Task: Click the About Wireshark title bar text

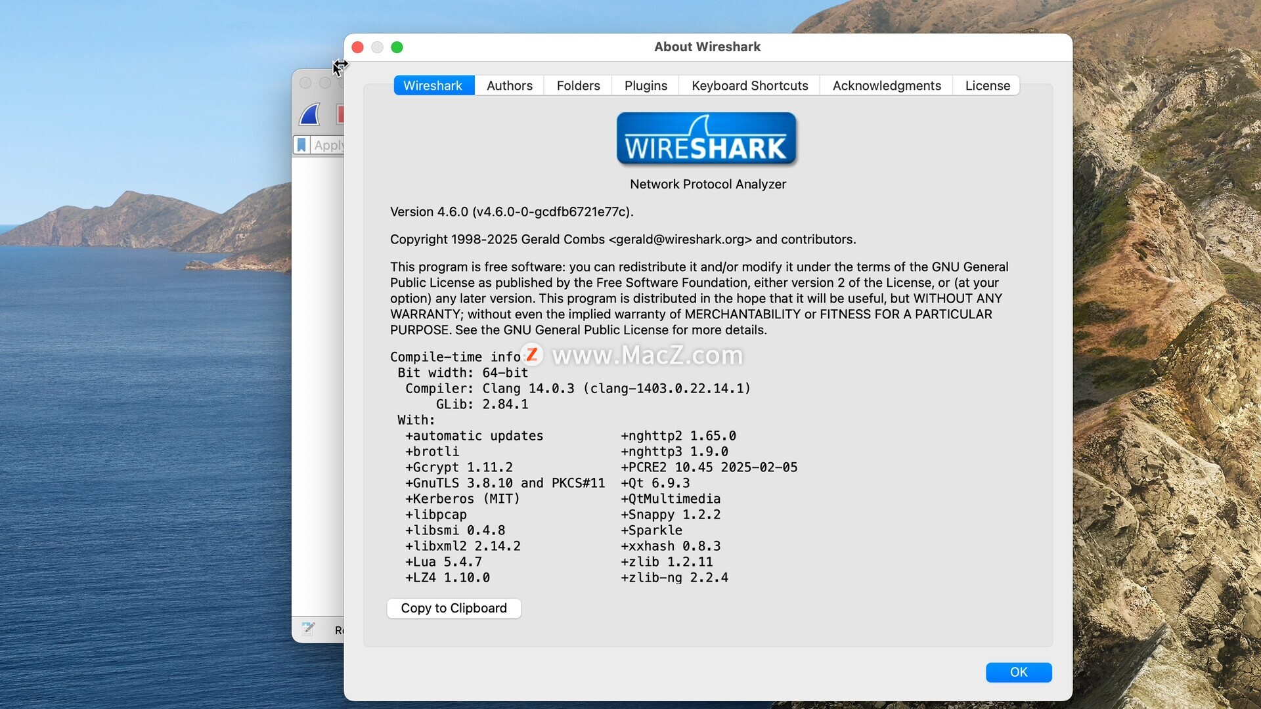Action: tap(707, 47)
